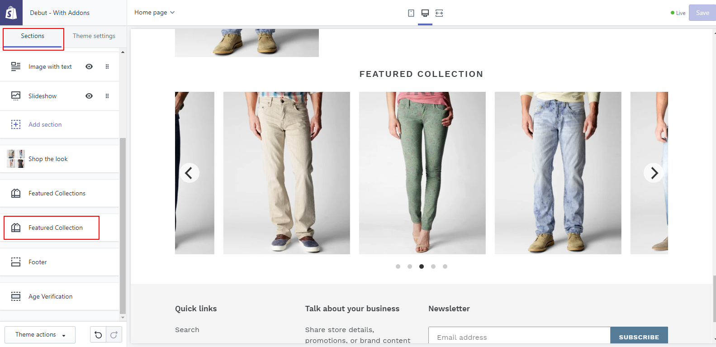Open the Home page dropdown

click(154, 13)
